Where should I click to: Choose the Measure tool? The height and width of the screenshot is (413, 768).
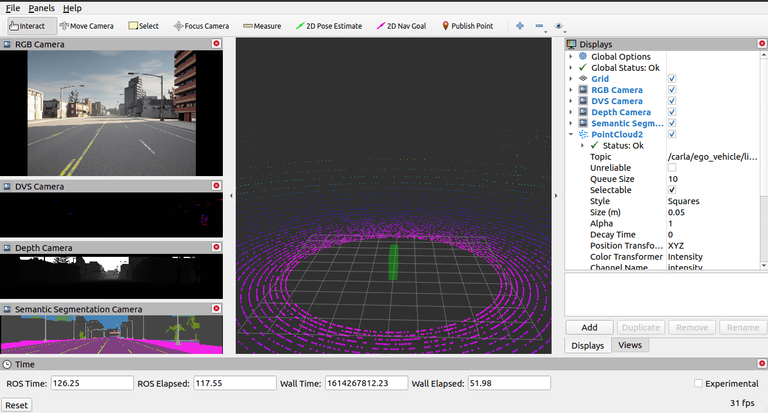point(262,26)
